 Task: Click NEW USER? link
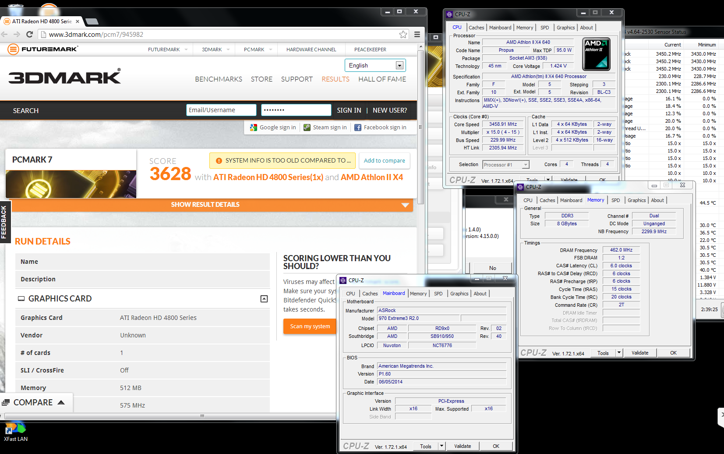point(390,110)
